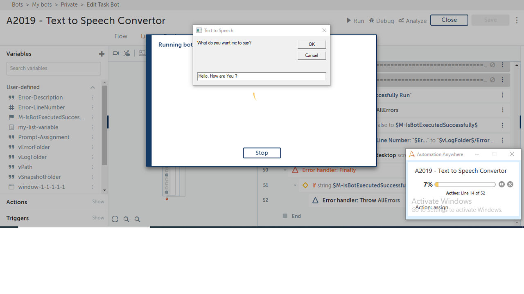Click the record camera icon in flow toolbar
The width and height of the screenshot is (524, 294).
click(116, 53)
